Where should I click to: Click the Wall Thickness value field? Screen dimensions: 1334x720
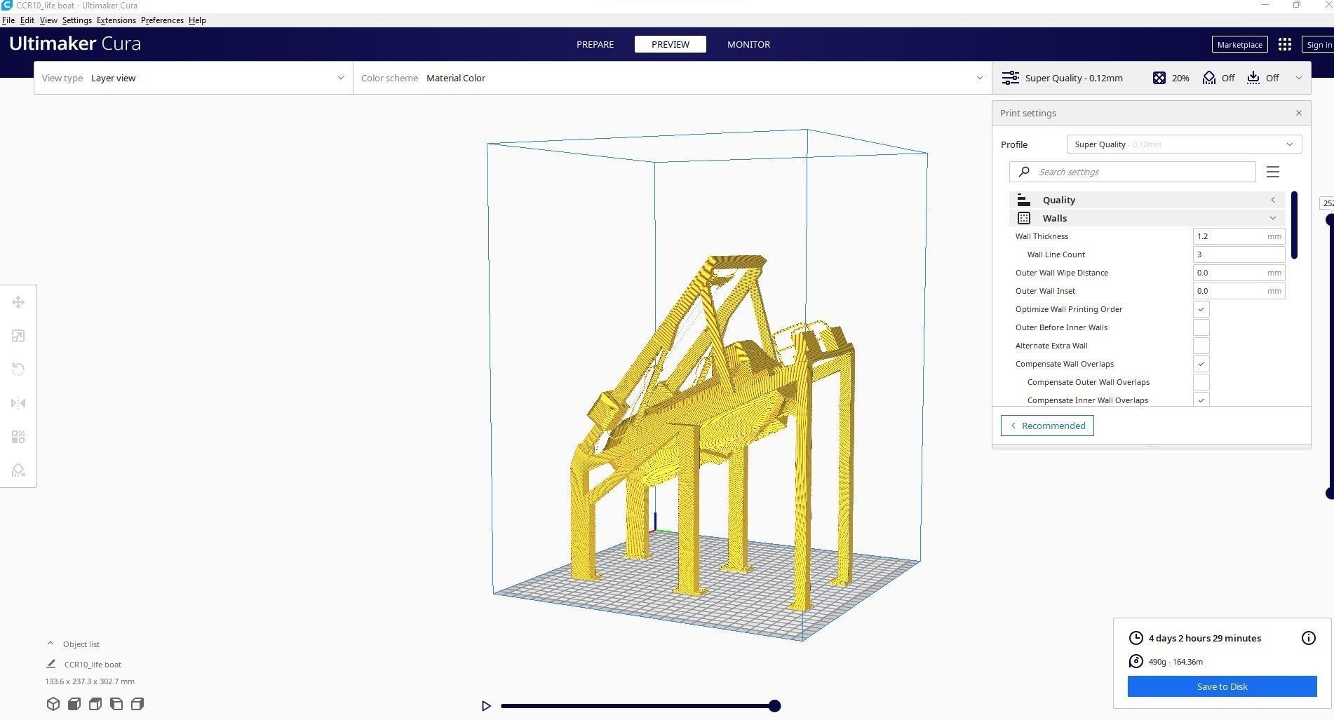[1239, 236]
